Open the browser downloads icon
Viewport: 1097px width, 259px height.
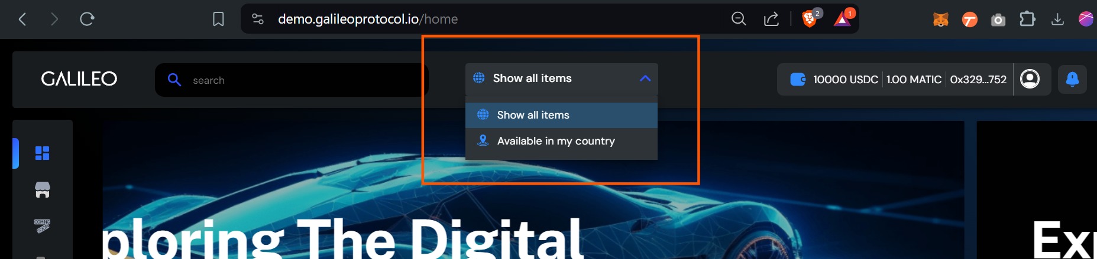(1057, 19)
